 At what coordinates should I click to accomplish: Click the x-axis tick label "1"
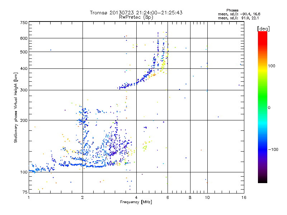pos(29,197)
